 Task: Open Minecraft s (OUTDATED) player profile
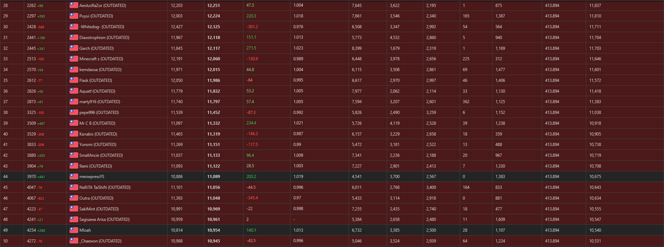coord(101,58)
